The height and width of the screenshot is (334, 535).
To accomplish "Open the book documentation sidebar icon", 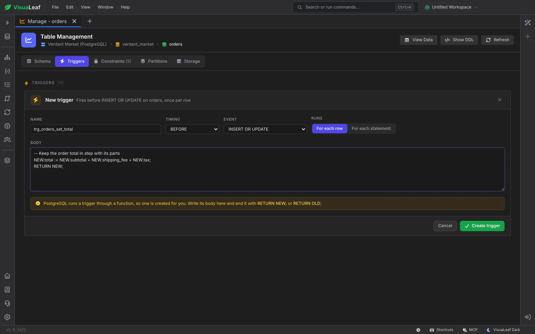I will pos(7,290).
